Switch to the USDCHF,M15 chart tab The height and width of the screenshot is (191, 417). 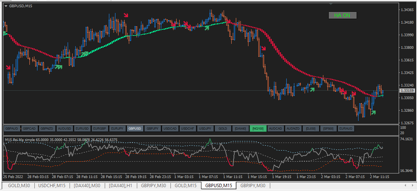[52, 185]
